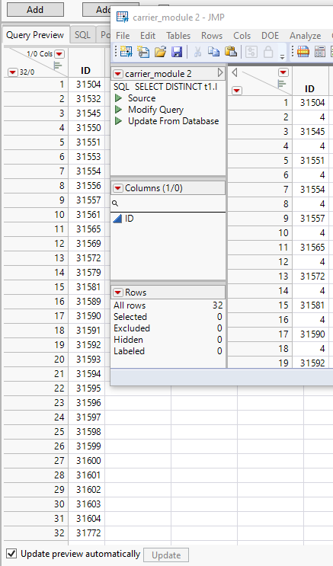Click the Update From Database script label
This screenshot has height=566, width=333.
point(174,121)
